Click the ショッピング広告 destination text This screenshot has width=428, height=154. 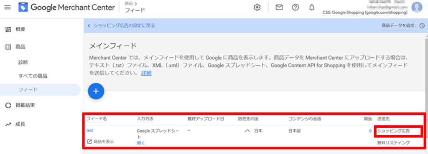click(394, 131)
